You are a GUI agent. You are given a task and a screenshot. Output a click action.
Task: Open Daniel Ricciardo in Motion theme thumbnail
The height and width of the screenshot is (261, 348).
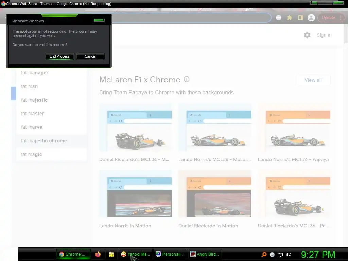215,194
